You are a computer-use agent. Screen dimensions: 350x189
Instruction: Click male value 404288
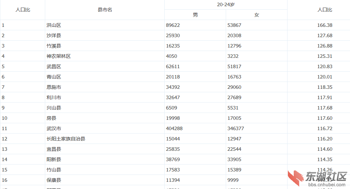coord(174,128)
